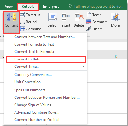Click the More tools pencil icon
Image resolution: width=128 pixels, height=126 pixels.
[x=115, y=17]
